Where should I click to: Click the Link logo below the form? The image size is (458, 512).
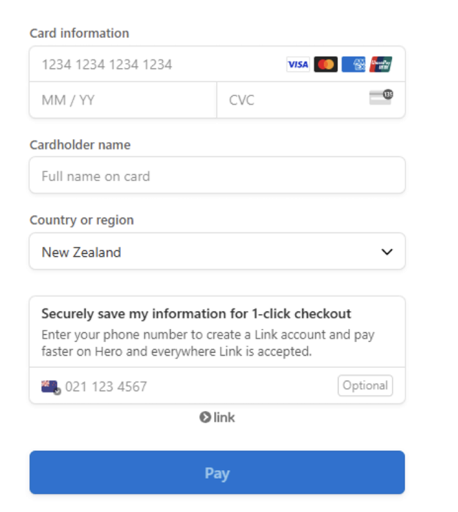pos(217,417)
